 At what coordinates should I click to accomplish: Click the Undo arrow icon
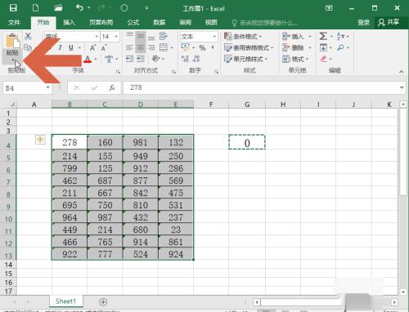point(79,8)
